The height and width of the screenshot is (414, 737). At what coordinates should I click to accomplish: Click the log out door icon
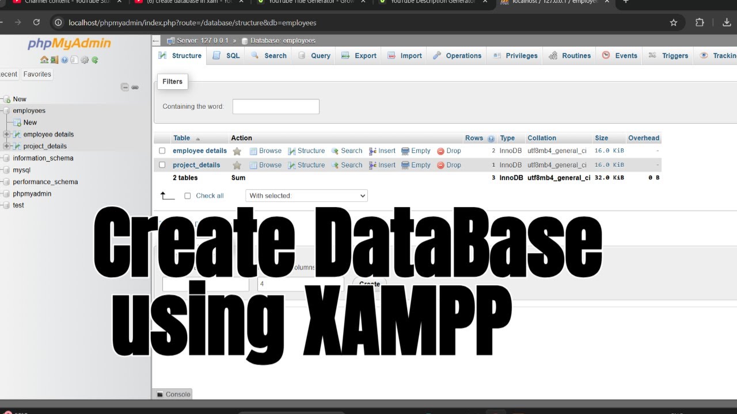(54, 60)
